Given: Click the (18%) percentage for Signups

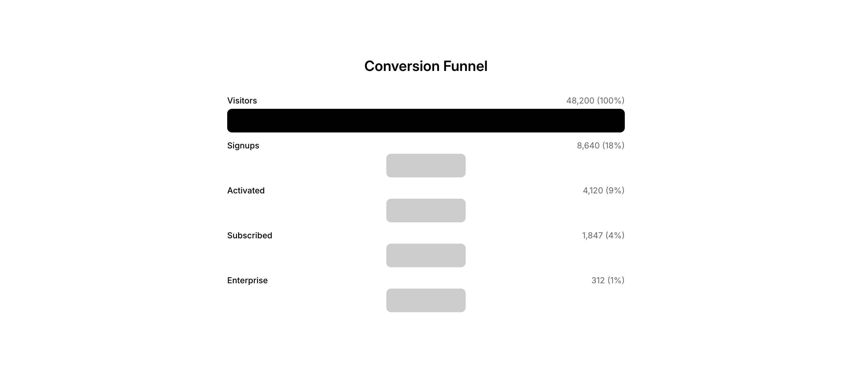Looking at the screenshot, I should pyautogui.click(x=613, y=145).
